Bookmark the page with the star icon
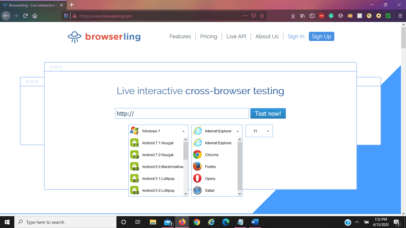Viewport: 406px width, 228px height. pyautogui.click(x=262, y=15)
